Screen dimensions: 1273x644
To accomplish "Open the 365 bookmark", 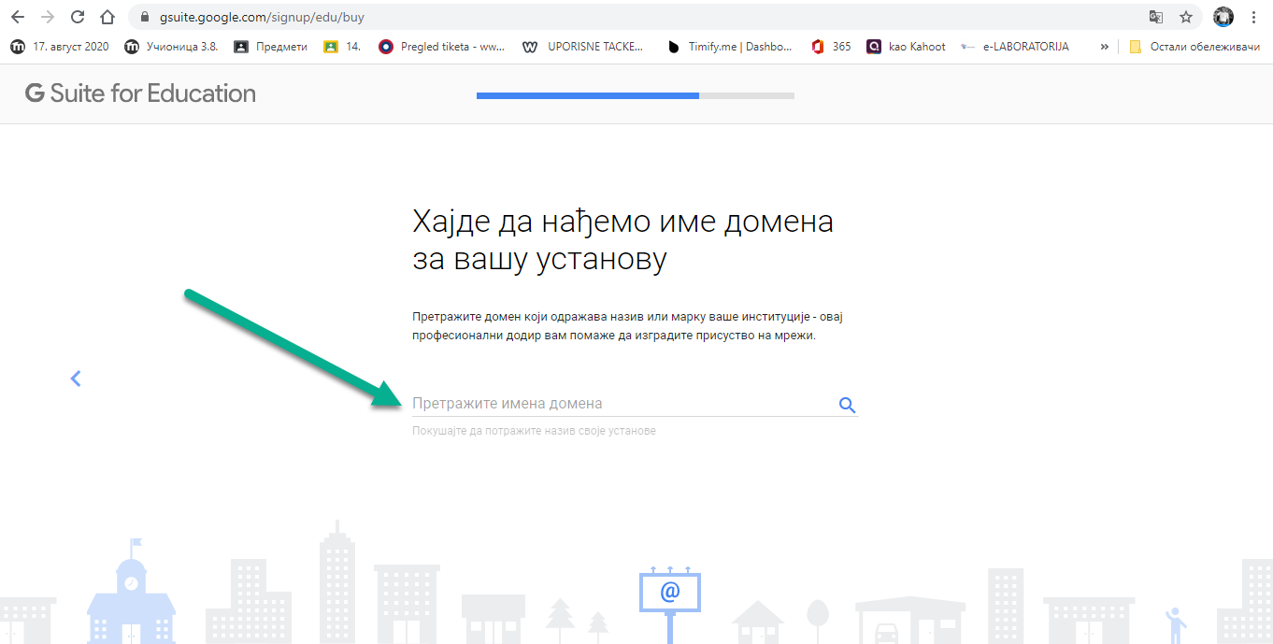I will point(831,47).
